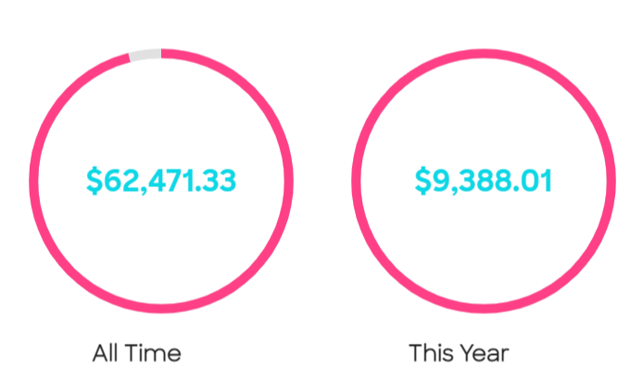Click the bottom of the This Year pink ring
This screenshot has height=392, width=643.
(x=484, y=309)
